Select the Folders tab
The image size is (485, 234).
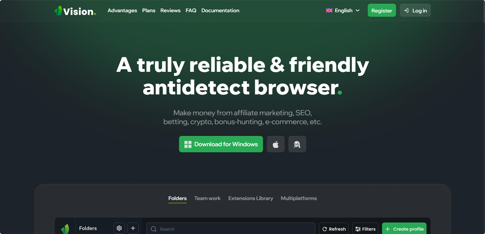[x=177, y=198]
